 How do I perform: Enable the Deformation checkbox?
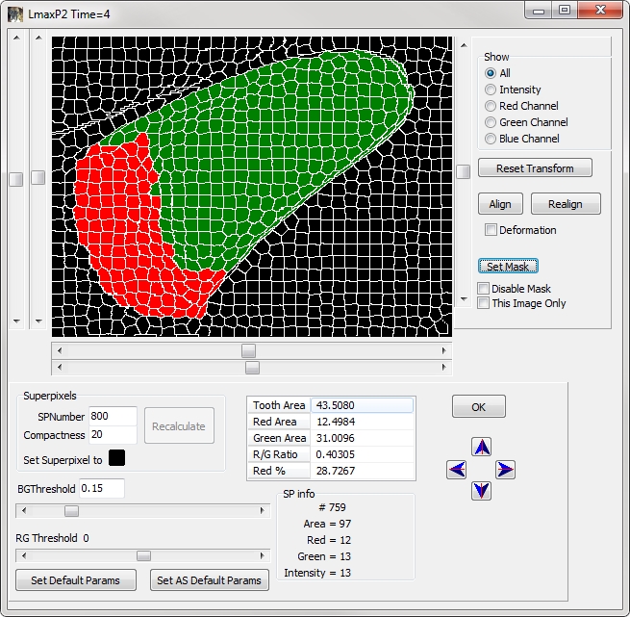tap(491, 230)
